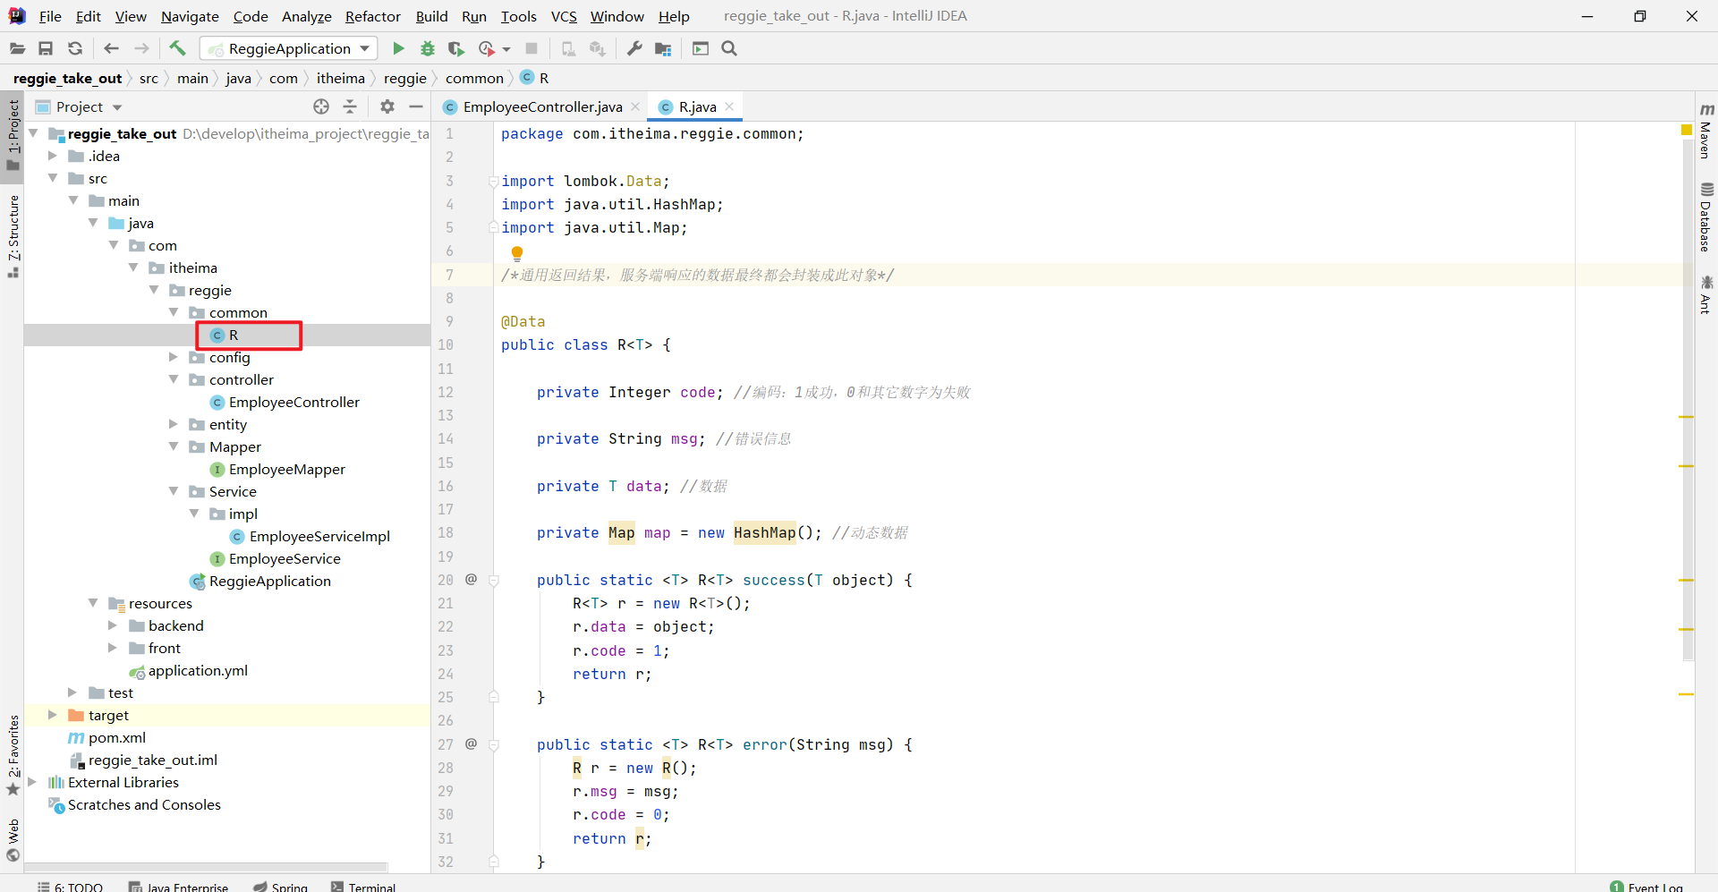Close the EmployeeController.java tab
Screen dimensions: 1718x892
[x=635, y=106]
